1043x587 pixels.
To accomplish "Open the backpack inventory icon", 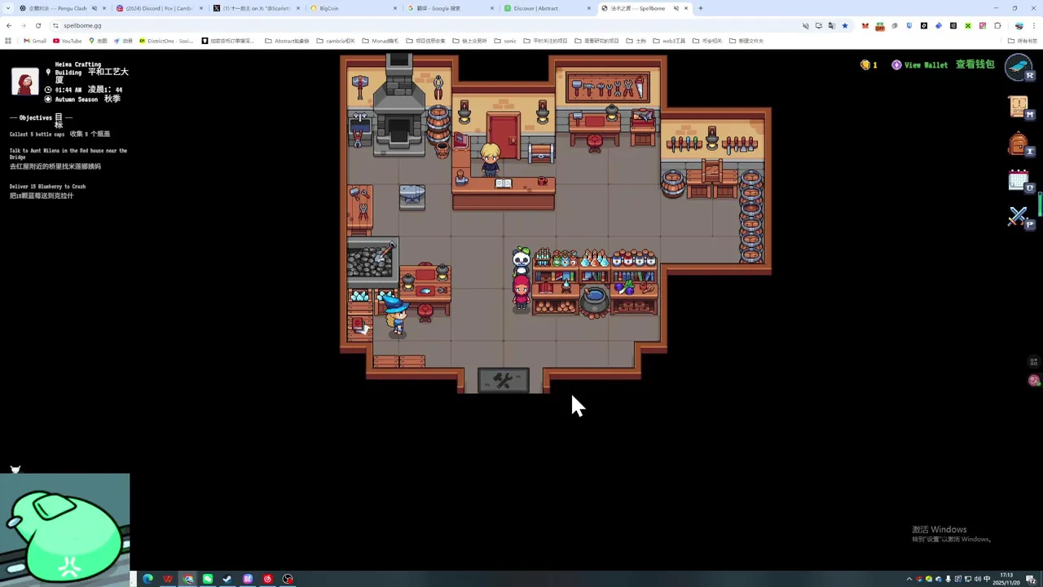I will 1019,144.
